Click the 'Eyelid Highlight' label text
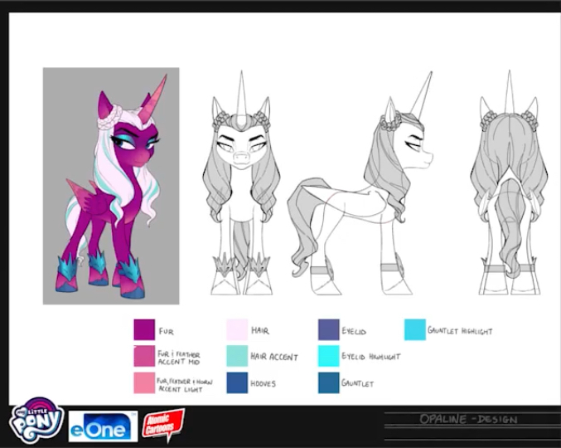This screenshot has height=448, width=561. 370,357
